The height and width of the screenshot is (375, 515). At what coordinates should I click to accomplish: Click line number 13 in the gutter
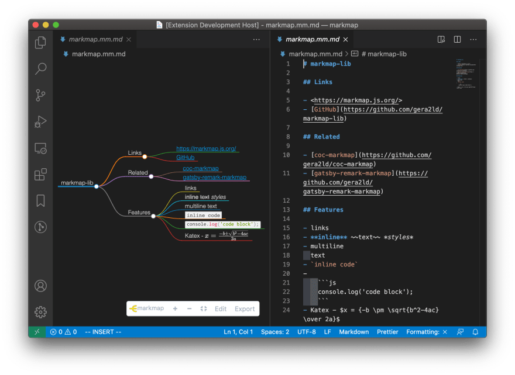[286, 210]
